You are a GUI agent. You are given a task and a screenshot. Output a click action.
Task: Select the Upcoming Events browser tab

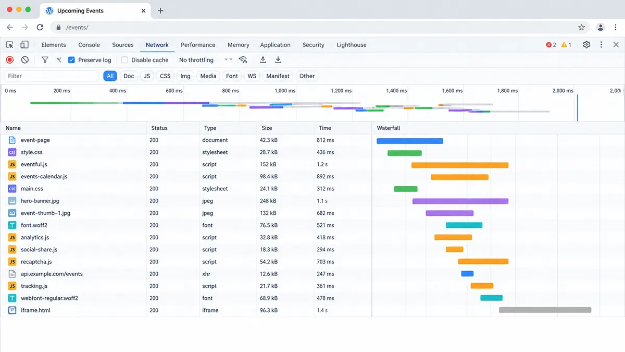[x=96, y=11]
